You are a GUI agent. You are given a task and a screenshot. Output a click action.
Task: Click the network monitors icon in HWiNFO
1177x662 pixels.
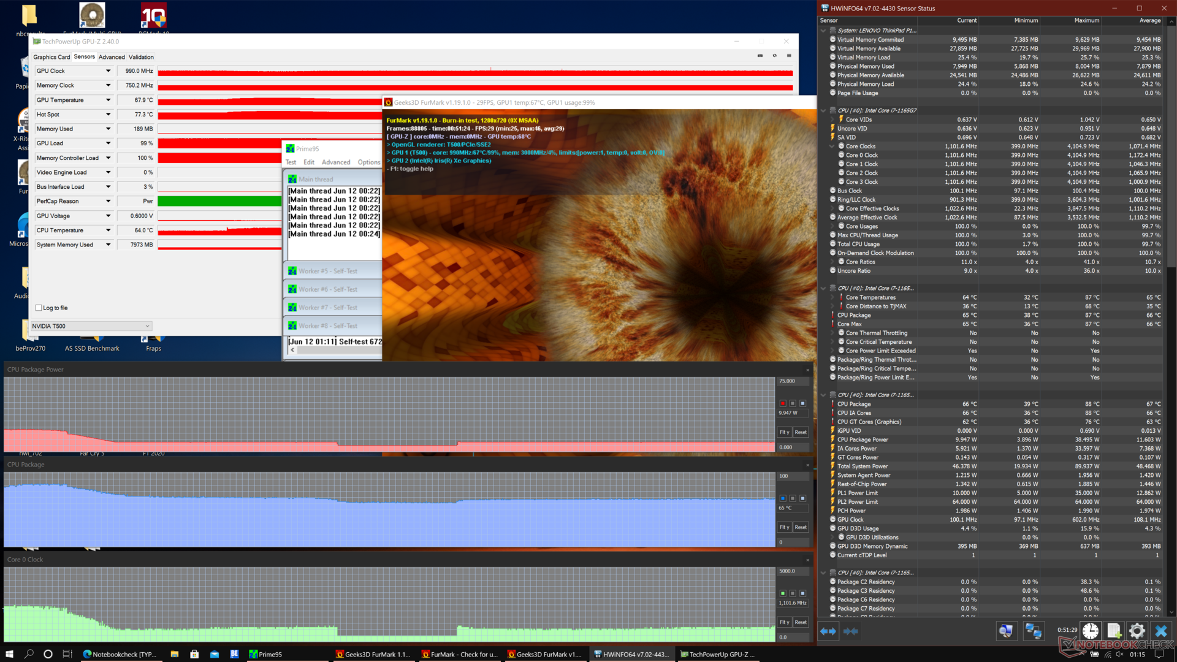click(1034, 631)
